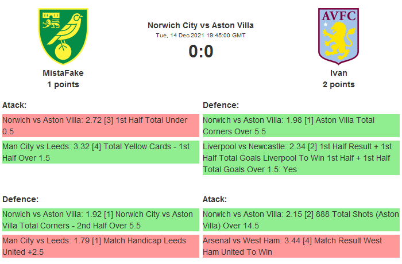Click Atack heading above 1st Half Under bet
The width and height of the screenshot is (402, 264).
click(14, 105)
